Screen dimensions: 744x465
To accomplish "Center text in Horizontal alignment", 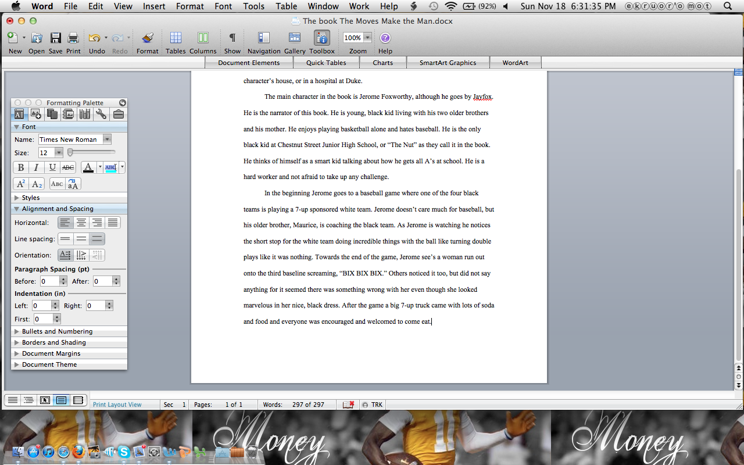I will (81, 223).
